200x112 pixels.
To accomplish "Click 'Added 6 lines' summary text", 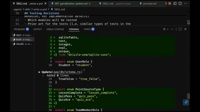I will (x=57, y=75).
